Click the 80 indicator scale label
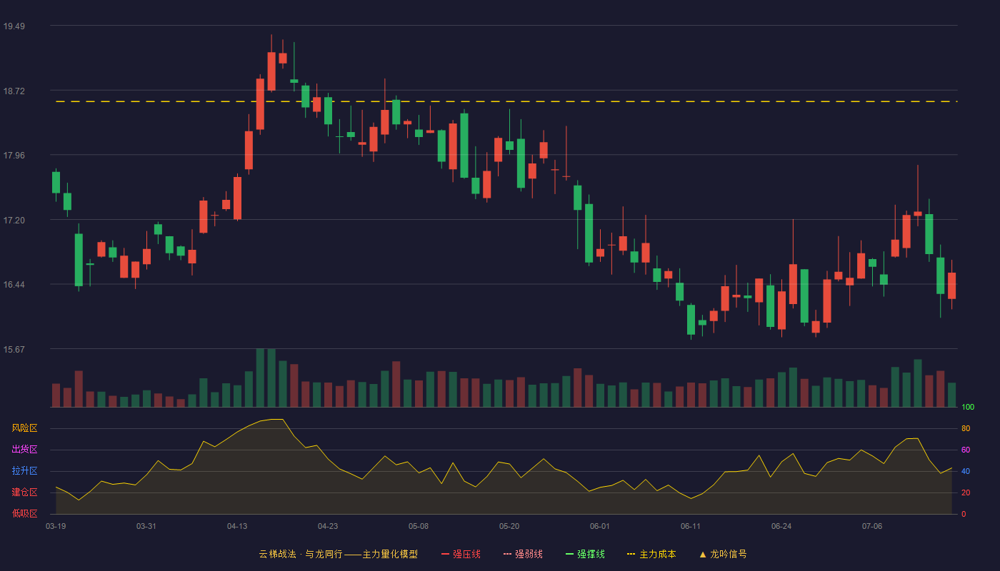This screenshot has height=571, width=1000. (x=966, y=428)
